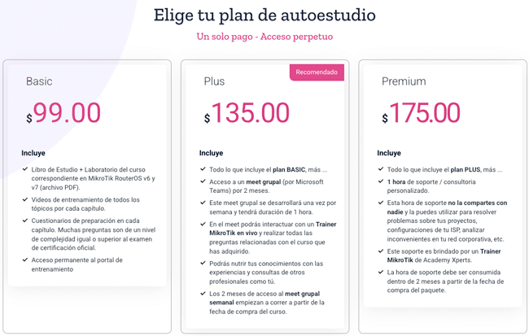Click the dollar sign of Premium price

(x=385, y=118)
